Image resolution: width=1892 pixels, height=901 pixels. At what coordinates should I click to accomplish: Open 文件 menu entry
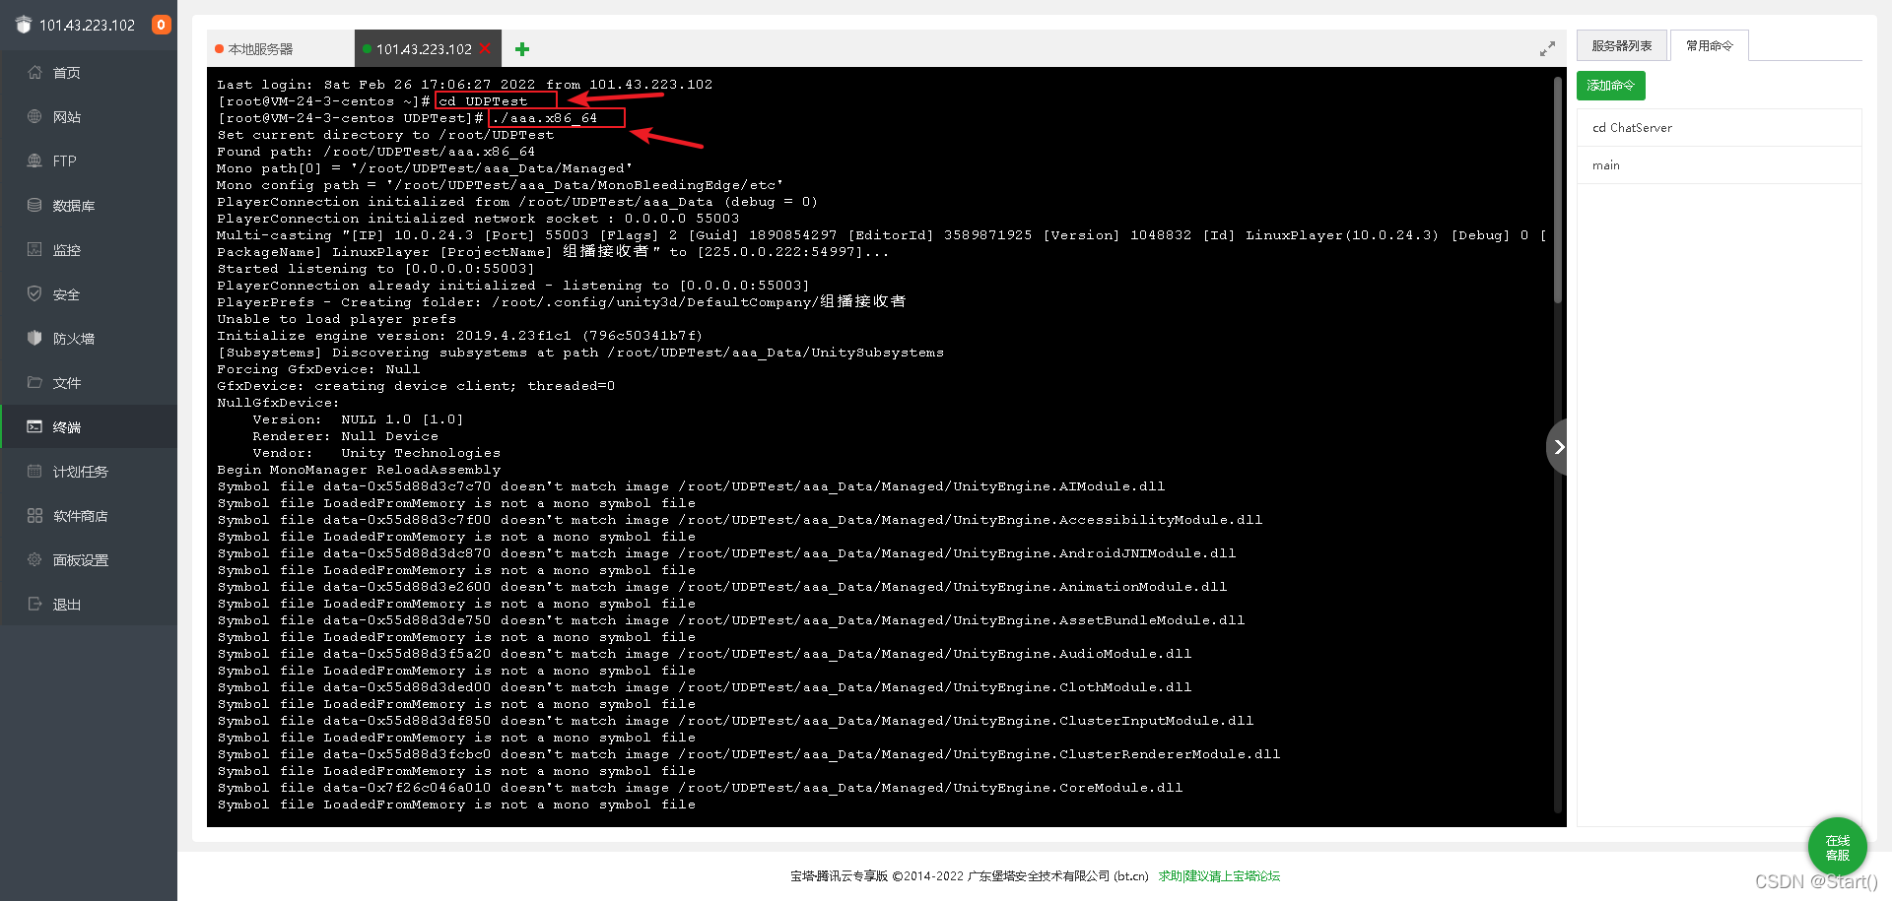[89, 382]
